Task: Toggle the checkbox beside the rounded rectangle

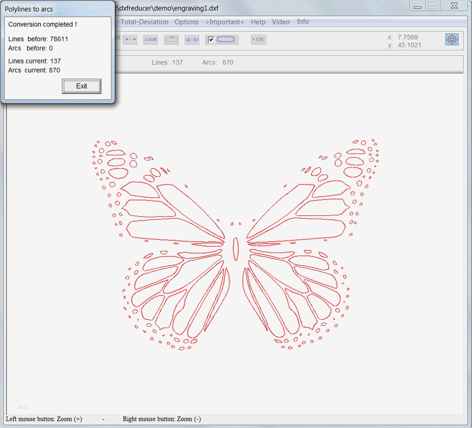Action: (x=211, y=40)
